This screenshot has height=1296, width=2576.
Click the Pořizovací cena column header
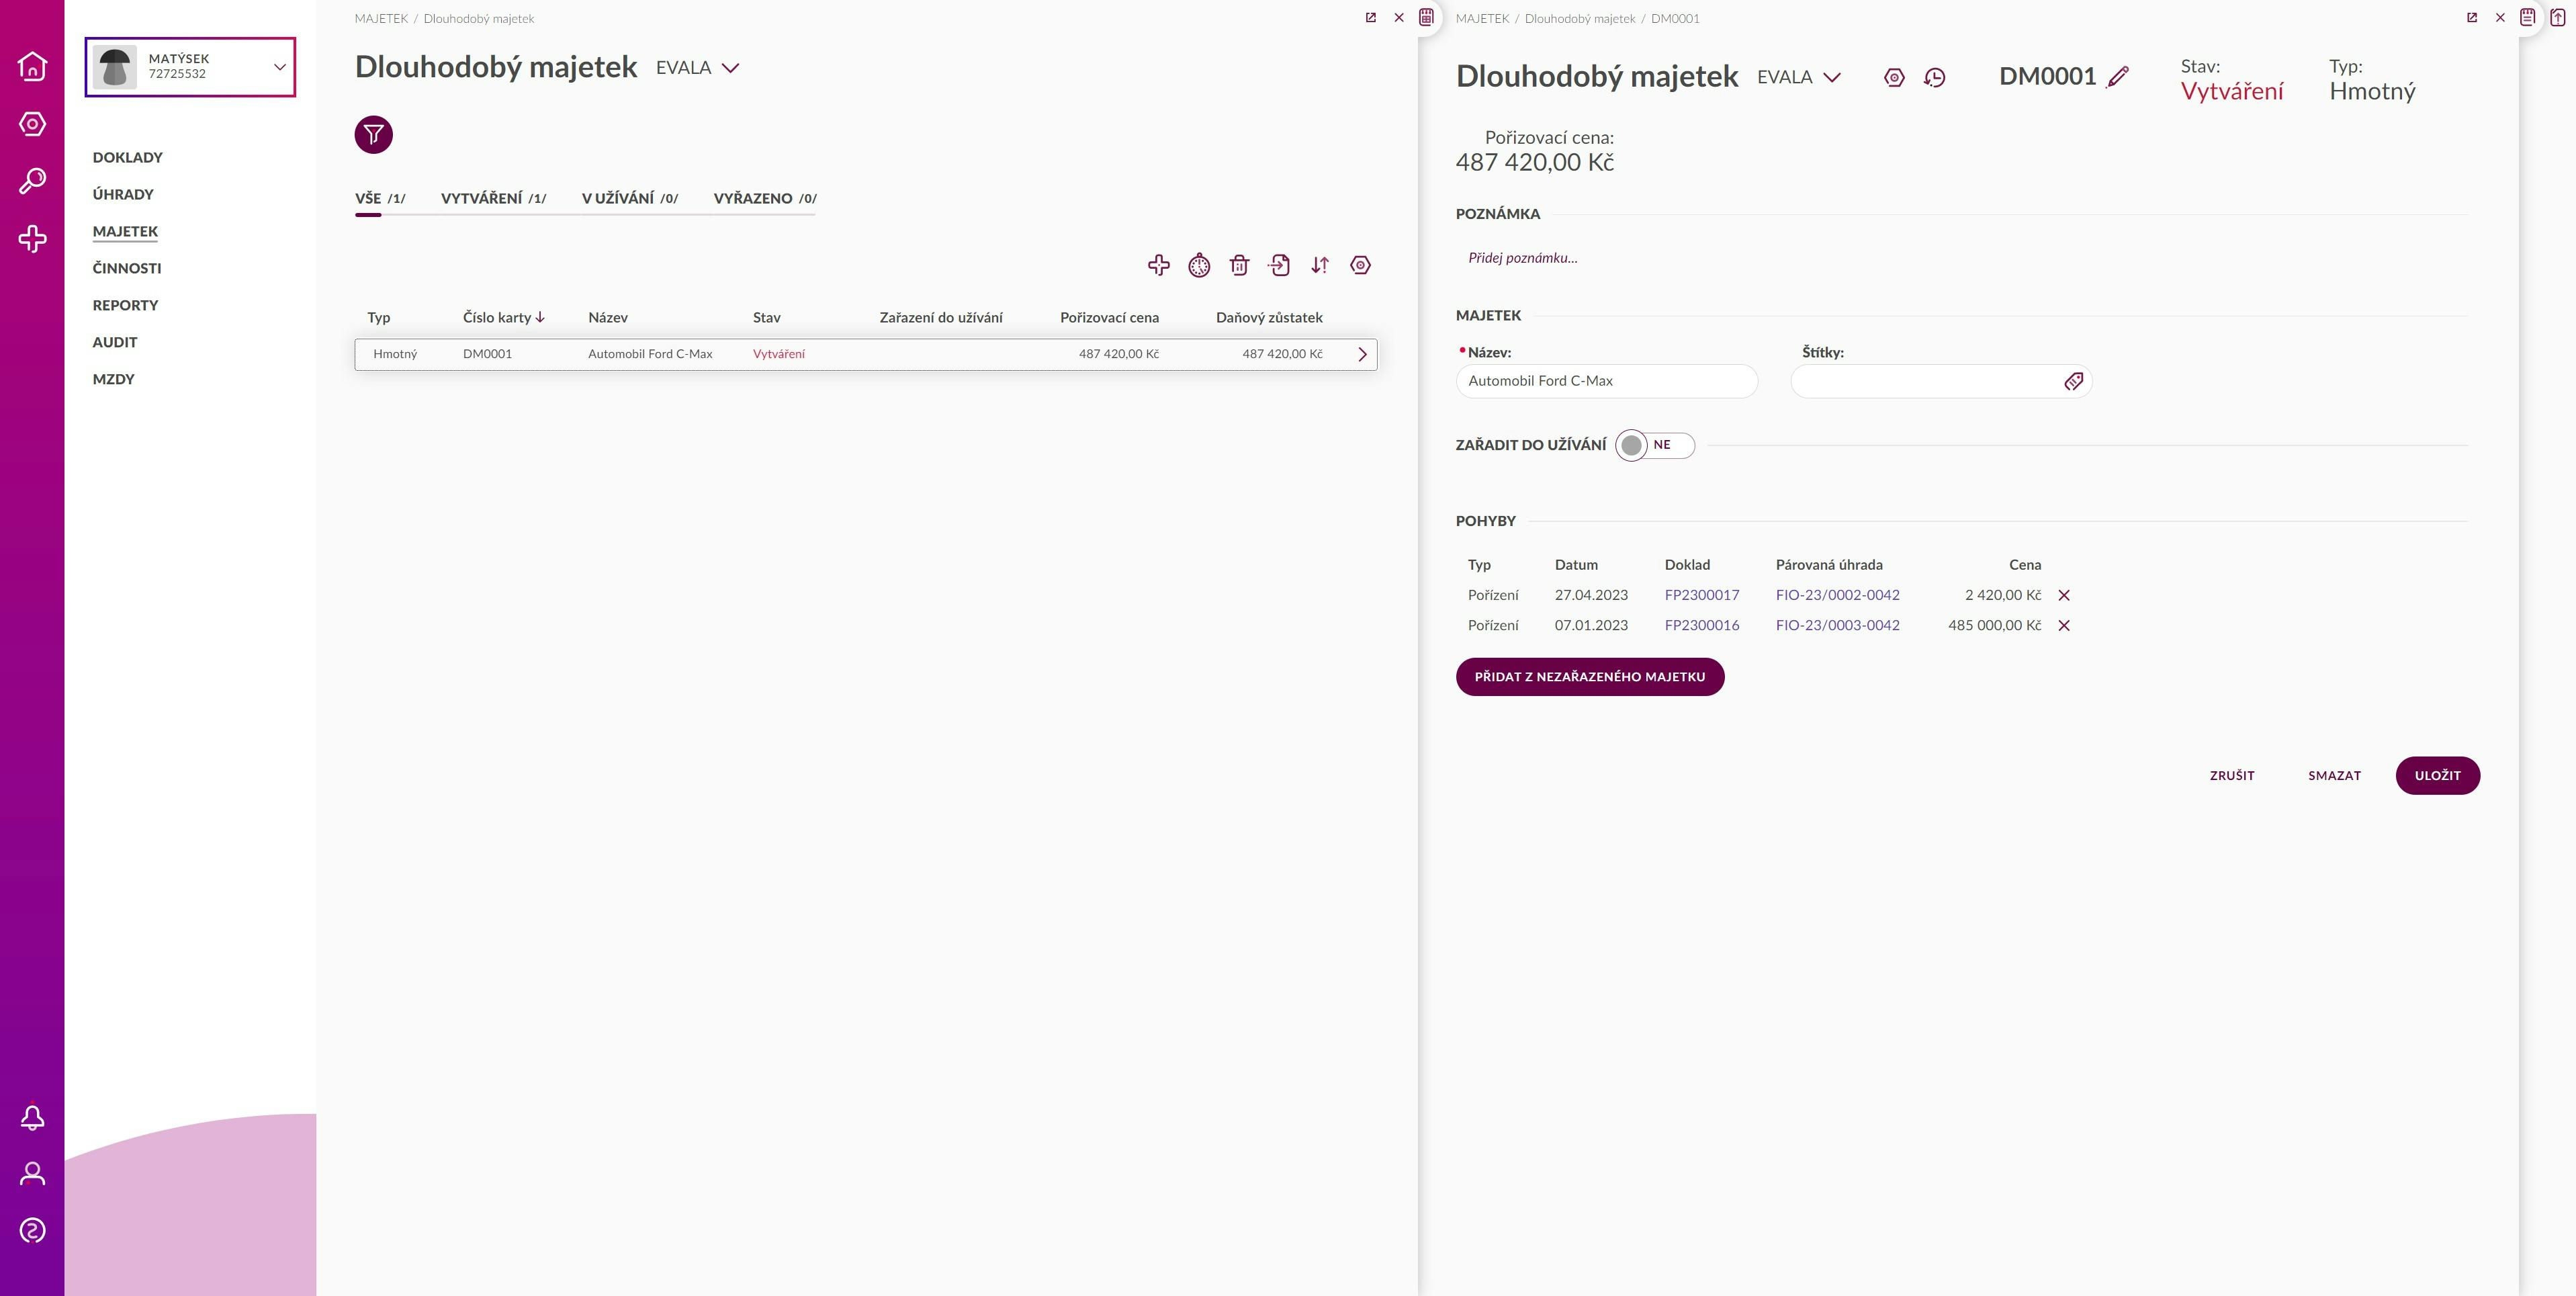(x=1109, y=317)
